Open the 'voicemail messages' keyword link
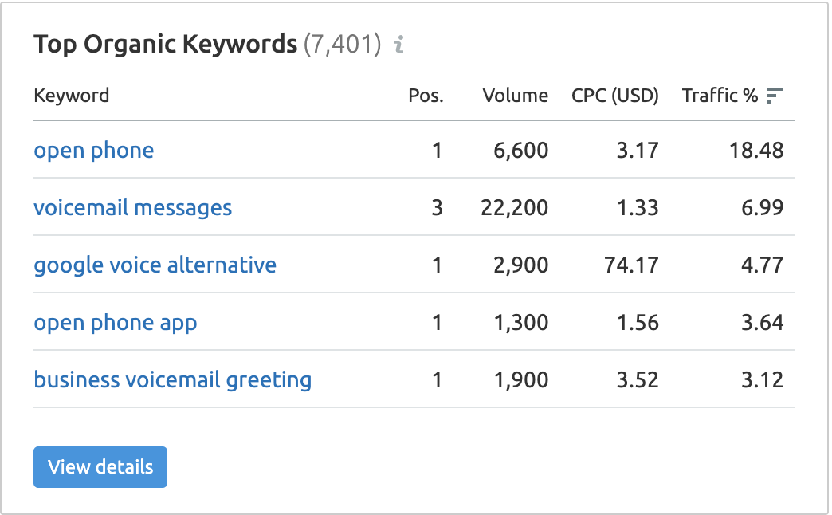 click(x=132, y=207)
